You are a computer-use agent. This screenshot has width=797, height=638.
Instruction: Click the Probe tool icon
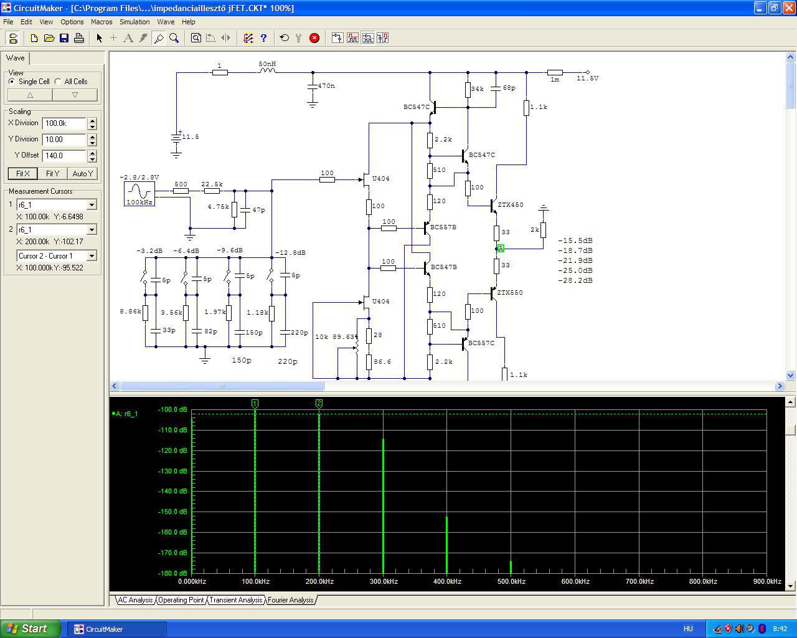coord(159,38)
